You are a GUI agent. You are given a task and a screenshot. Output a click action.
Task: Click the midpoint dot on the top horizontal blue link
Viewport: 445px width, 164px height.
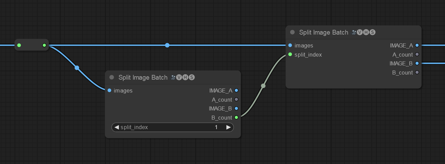coord(167,45)
